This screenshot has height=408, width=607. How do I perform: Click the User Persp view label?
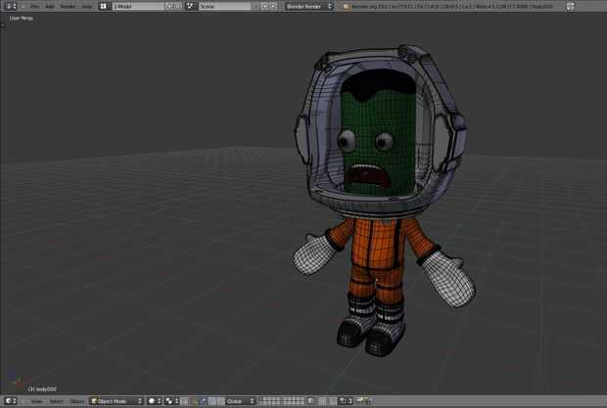click(21, 19)
